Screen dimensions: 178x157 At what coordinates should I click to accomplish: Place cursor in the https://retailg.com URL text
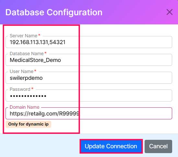[x=44, y=114]
